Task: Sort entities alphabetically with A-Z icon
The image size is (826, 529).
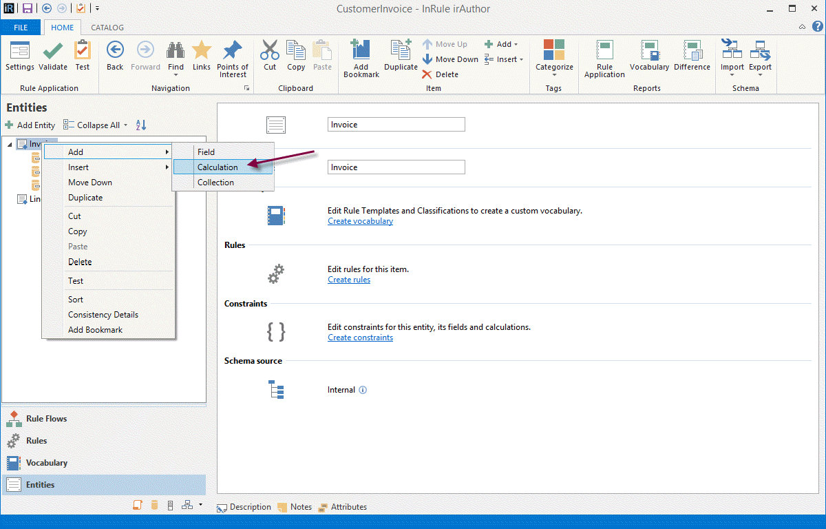Action: [x=141, y=125]
